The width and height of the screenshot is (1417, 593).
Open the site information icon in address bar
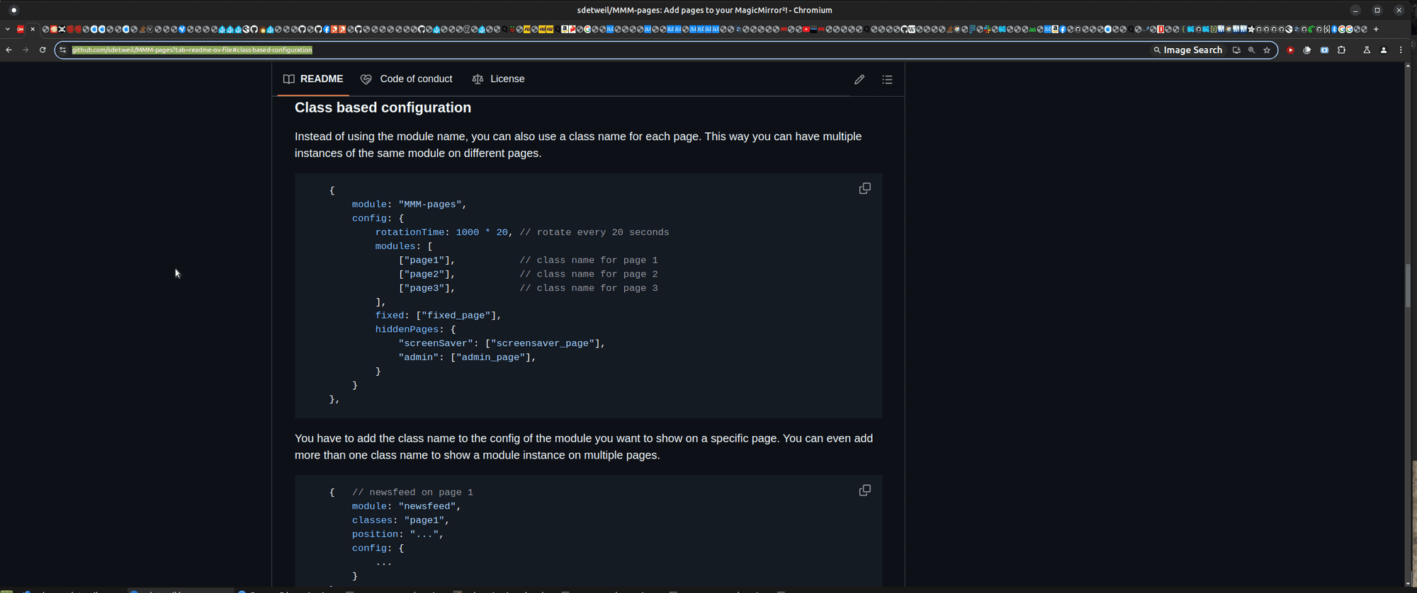pyautogui.click(x=63, y=50)
